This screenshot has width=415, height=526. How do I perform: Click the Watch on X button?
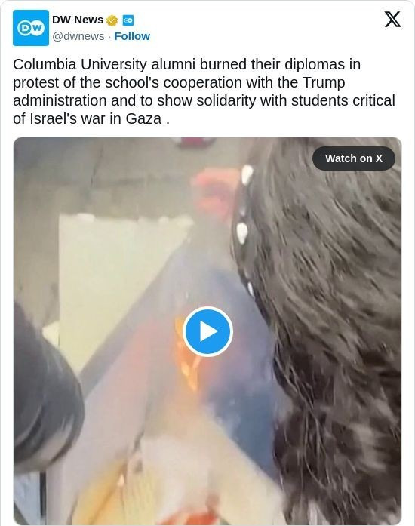[354, 158]
